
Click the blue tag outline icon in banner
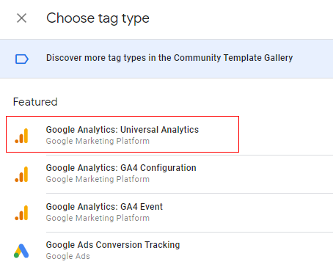[x=22, y=59]
